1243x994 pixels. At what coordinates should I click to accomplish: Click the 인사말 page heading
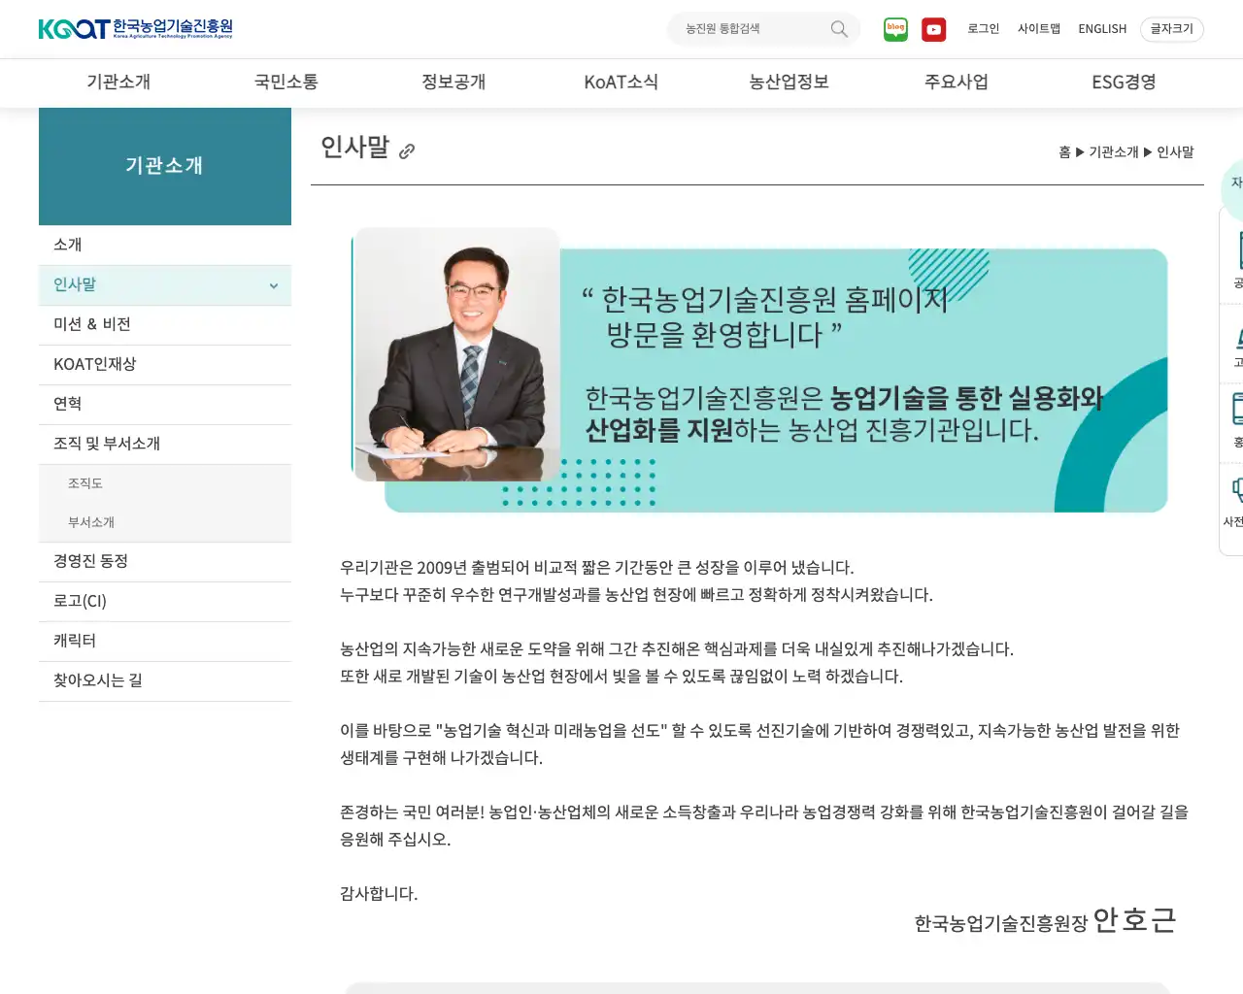click(x=354, y=148)
